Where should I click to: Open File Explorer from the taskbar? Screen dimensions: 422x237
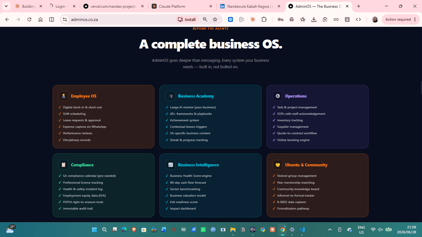coord(233,230)
